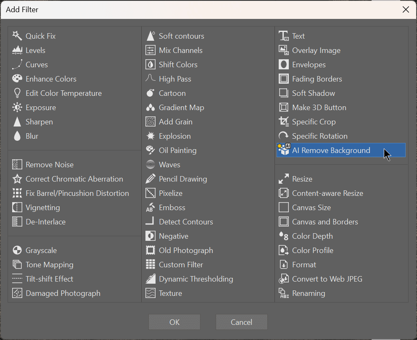This screenshot has height=340, width=417.
Task: Select Gradient Map from the list
Action: [181, 107]
